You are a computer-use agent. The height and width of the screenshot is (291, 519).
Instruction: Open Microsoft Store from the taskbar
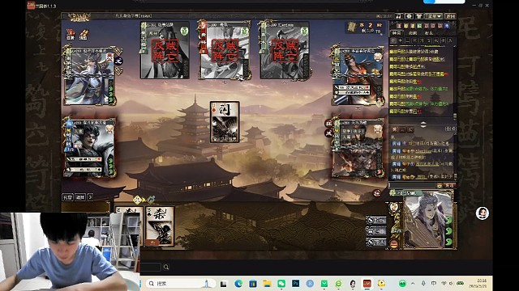(253, 284)
